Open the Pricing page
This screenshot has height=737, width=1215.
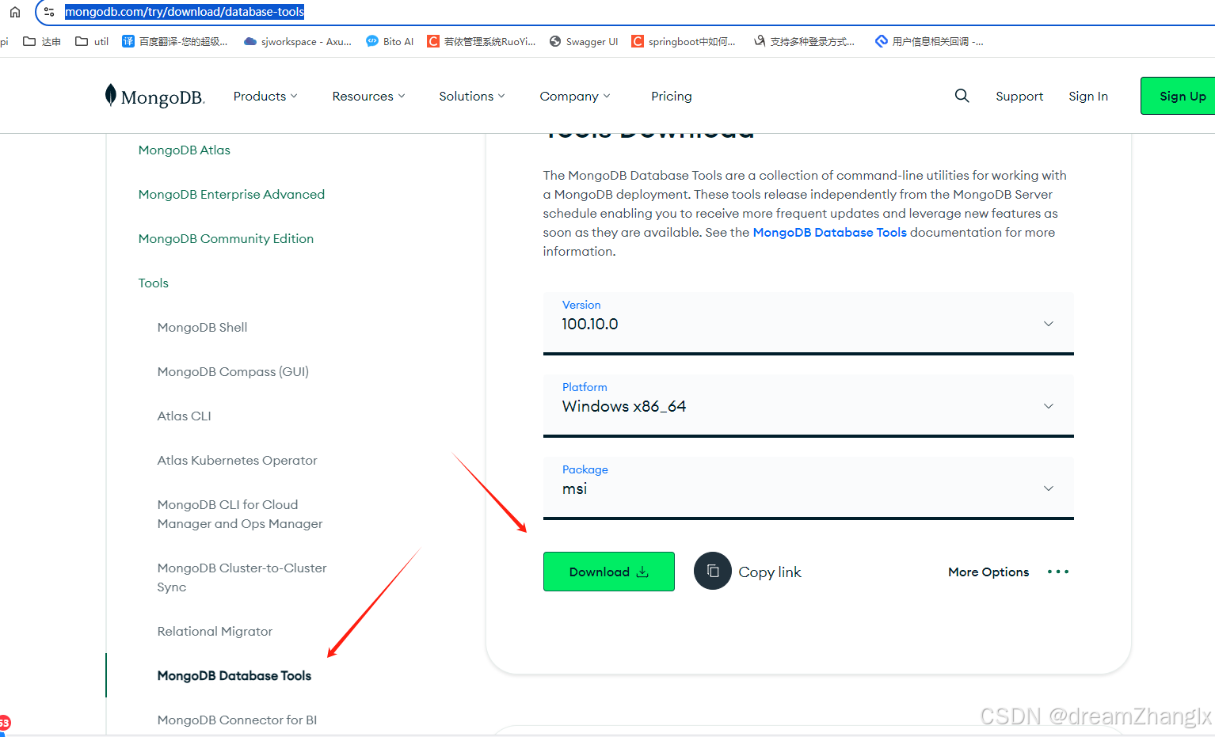coord(672,96)
